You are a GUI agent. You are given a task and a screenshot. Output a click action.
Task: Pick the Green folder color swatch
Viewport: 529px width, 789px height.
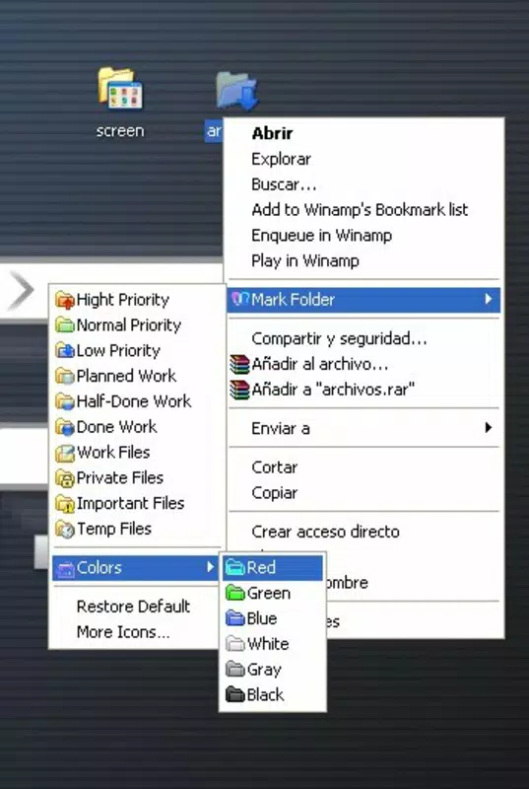coord(234,594)
